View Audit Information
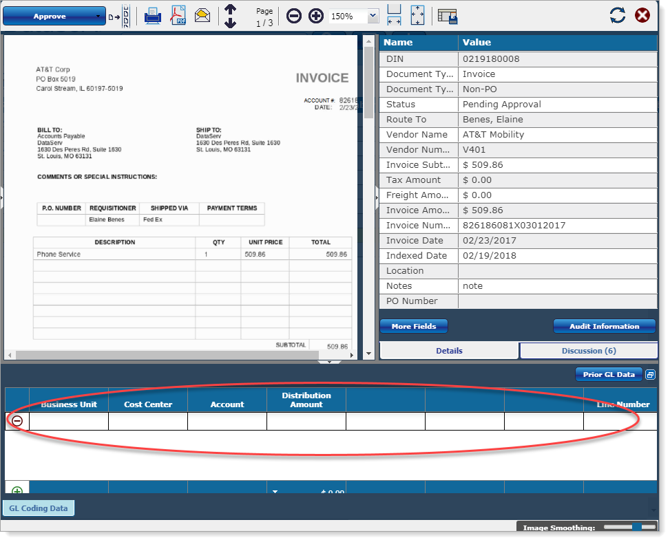This screenshot has height=542, width=670. click(604, 326)
